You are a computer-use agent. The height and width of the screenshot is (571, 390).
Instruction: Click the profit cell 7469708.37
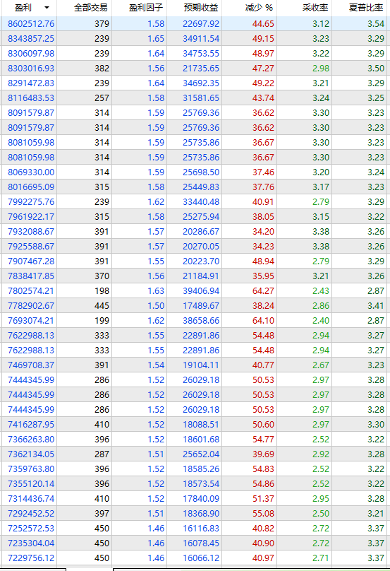coord(31,365)
